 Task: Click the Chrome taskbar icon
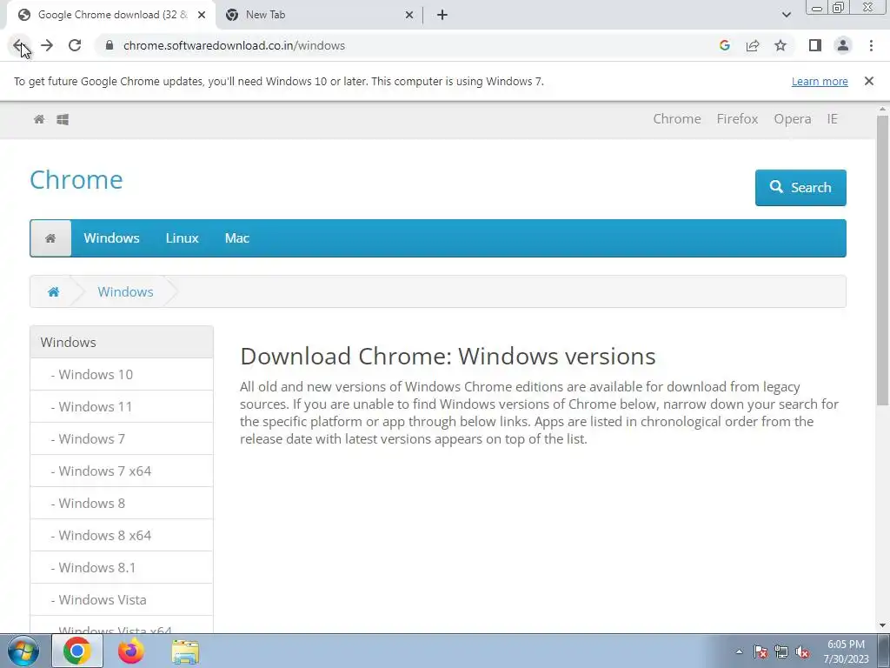(x=77, y=651)
